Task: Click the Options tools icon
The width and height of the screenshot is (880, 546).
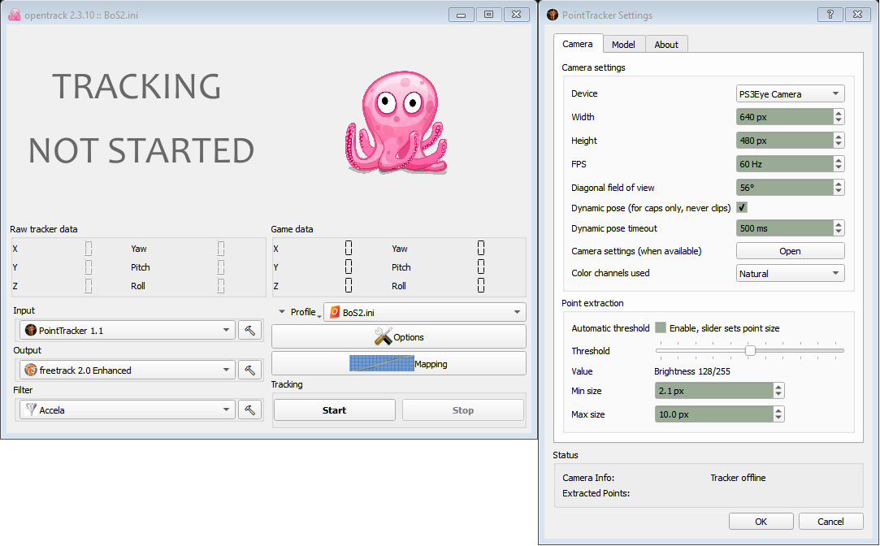Action: [383, 336]
